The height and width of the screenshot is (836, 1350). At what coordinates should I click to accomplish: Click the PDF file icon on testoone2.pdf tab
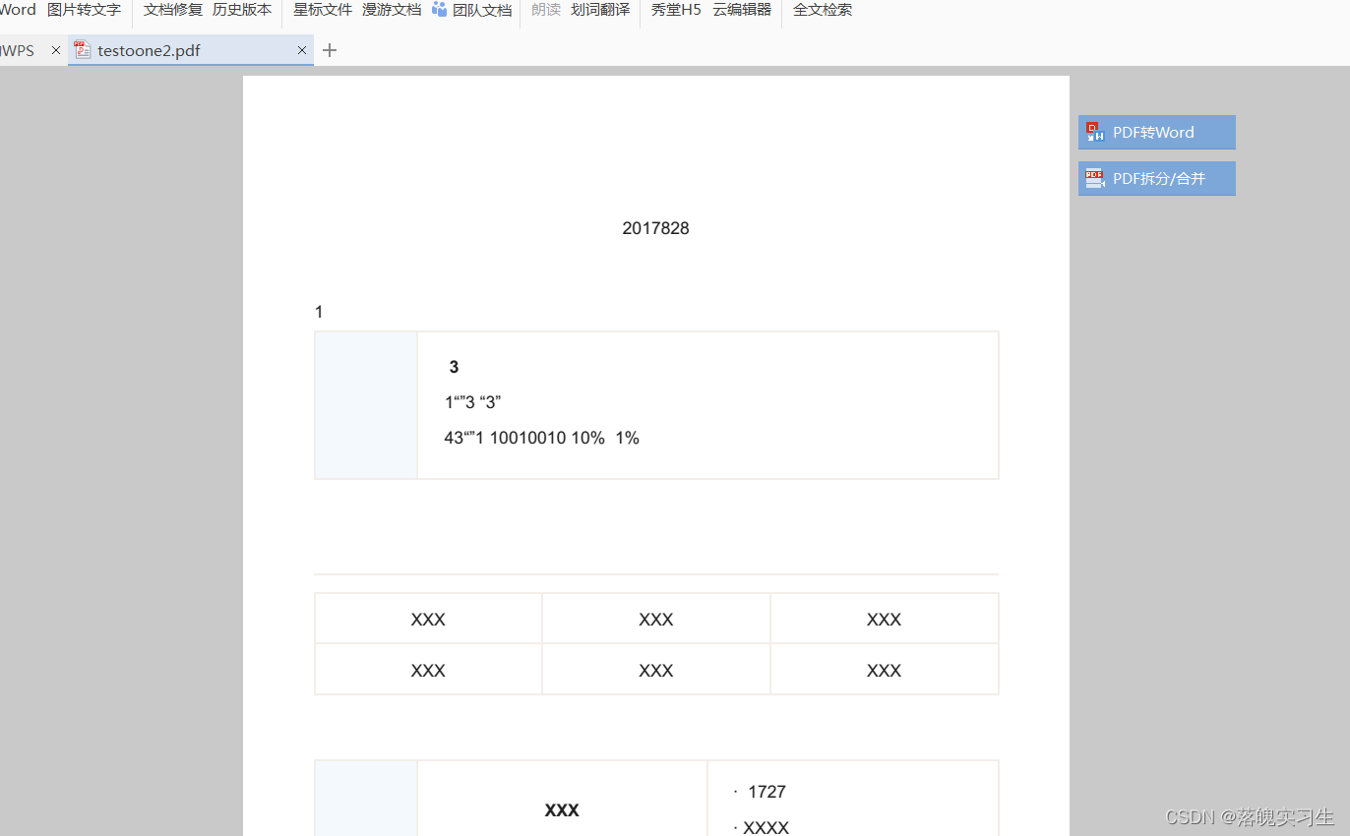83,50
